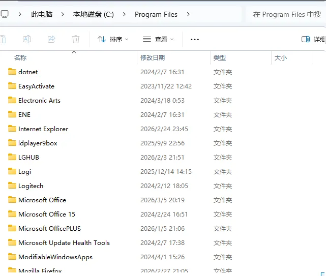Click the Logitech folder name
This screenshot has width=326, height=276.
(31, 186)
